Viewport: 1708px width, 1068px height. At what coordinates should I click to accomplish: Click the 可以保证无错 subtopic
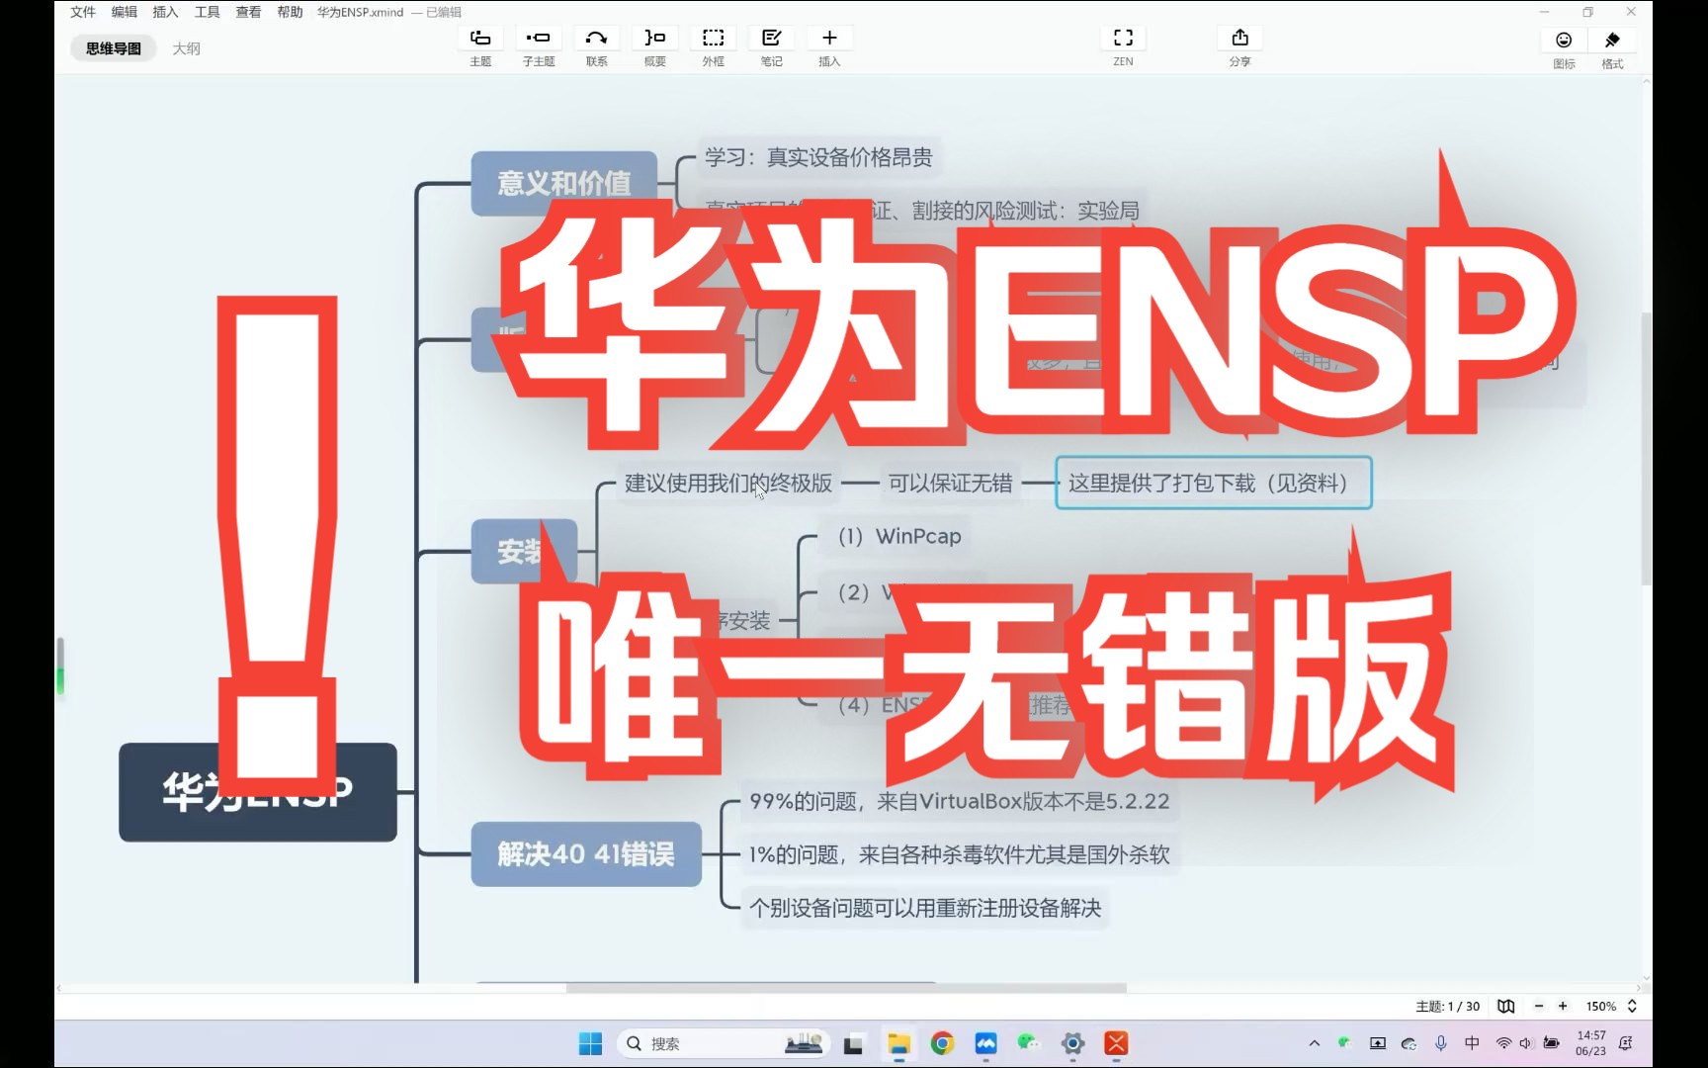pyautogui.click(x=950, y=483)
